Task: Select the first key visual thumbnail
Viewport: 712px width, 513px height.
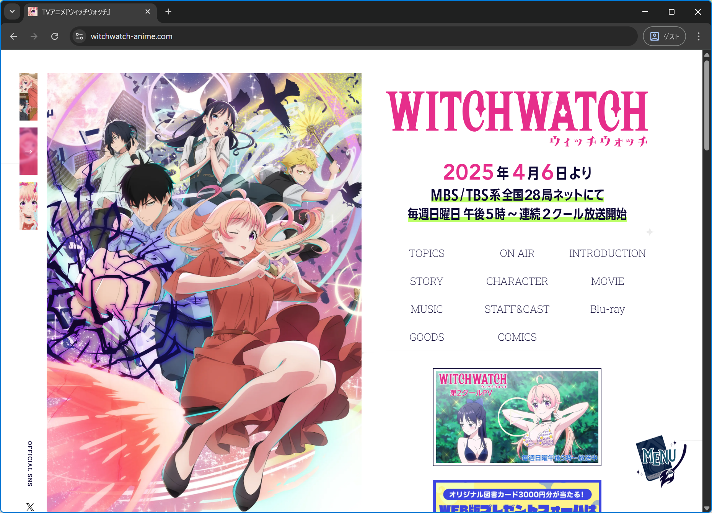Action: 29,97
